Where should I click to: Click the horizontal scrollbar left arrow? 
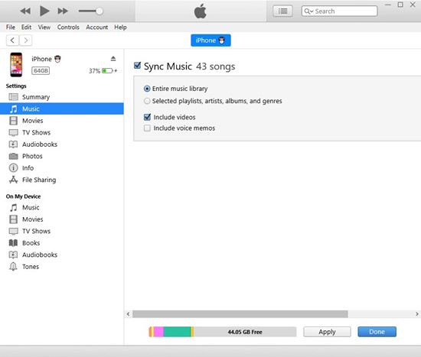128,314
